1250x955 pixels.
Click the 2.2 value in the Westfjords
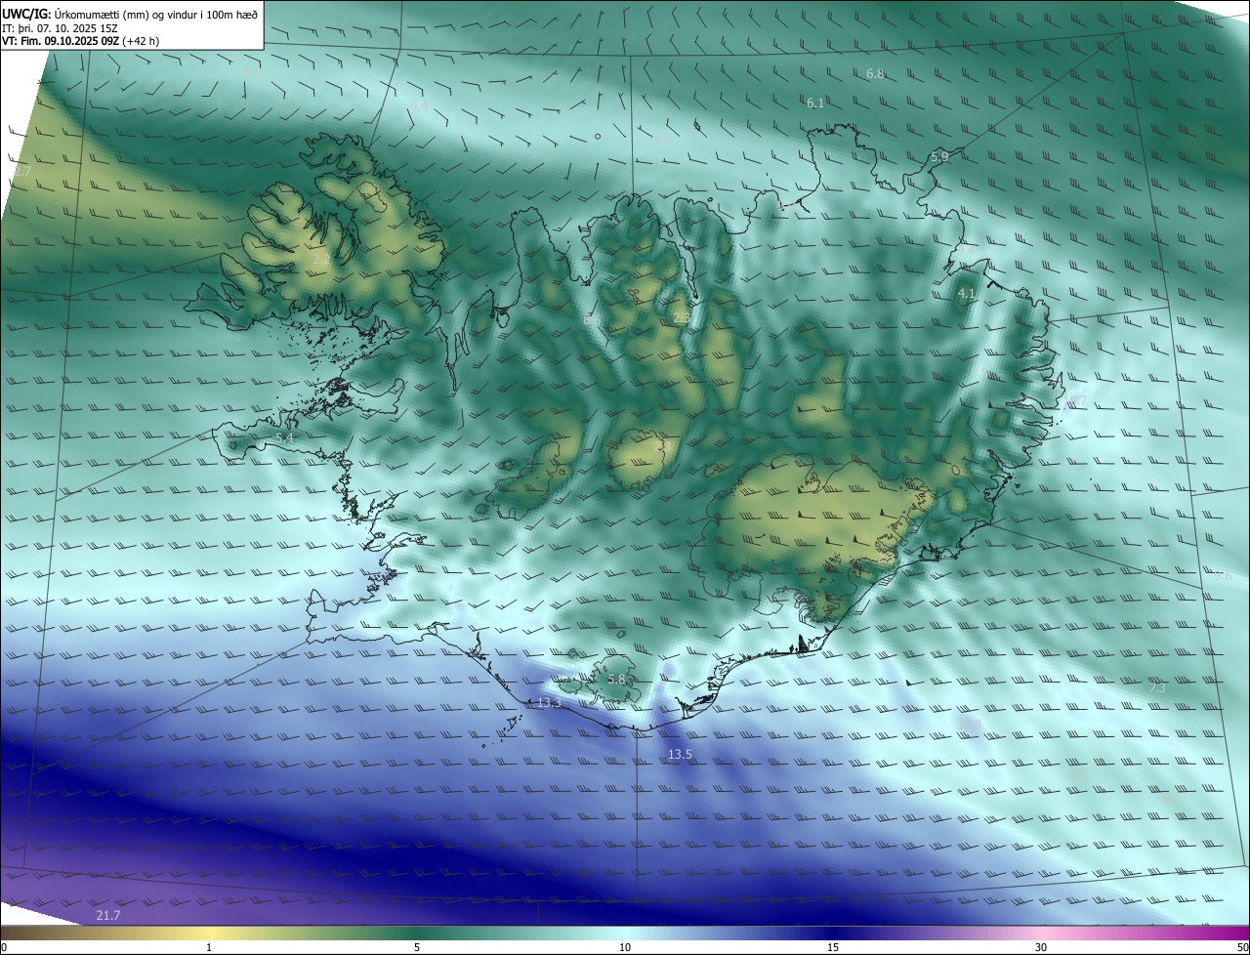tap(321, 259)
